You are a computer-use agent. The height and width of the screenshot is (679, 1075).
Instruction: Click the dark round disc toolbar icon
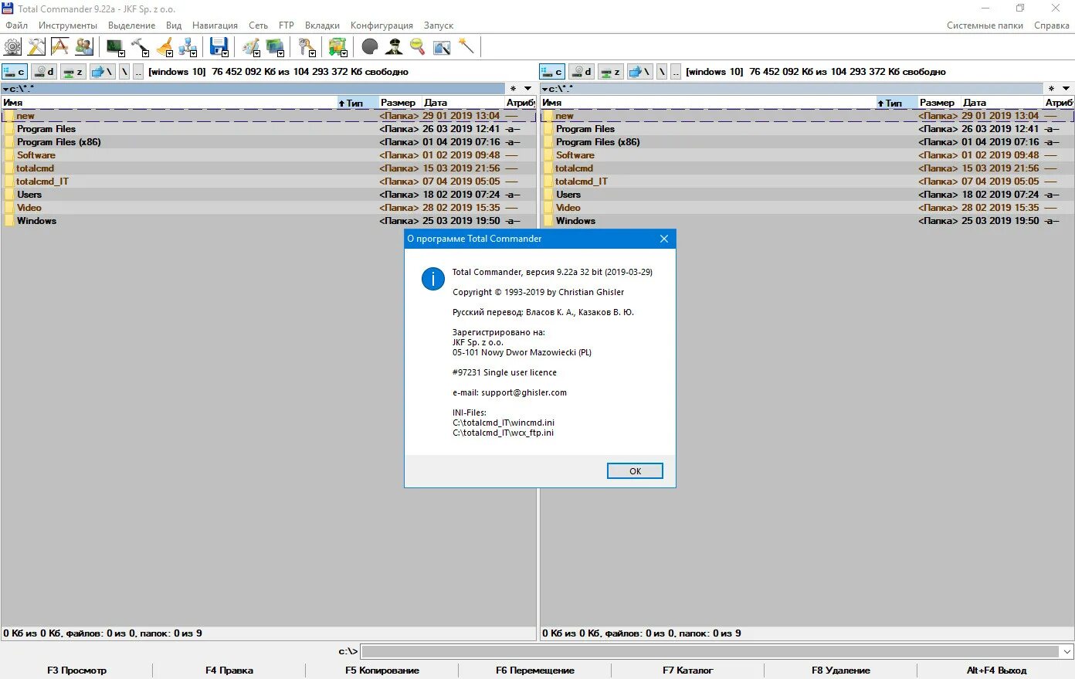point(370,47)
